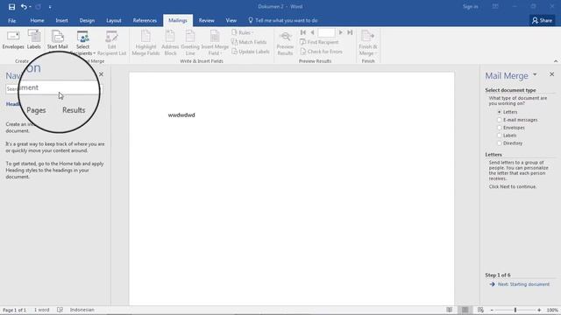Image resolution: width=561 pixels, height=315 pixels.
Task: Go to next record
Action: 341,32
